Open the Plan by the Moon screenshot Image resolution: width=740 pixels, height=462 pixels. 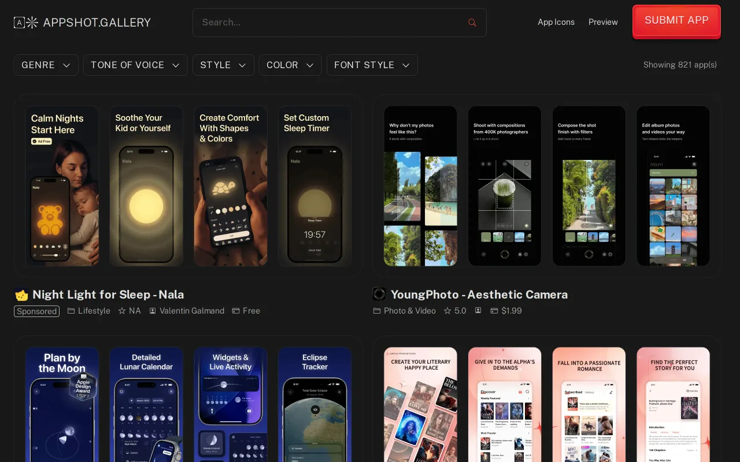62,404
